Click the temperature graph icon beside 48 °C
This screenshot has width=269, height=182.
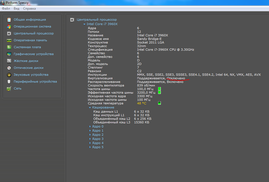[159, 103]
